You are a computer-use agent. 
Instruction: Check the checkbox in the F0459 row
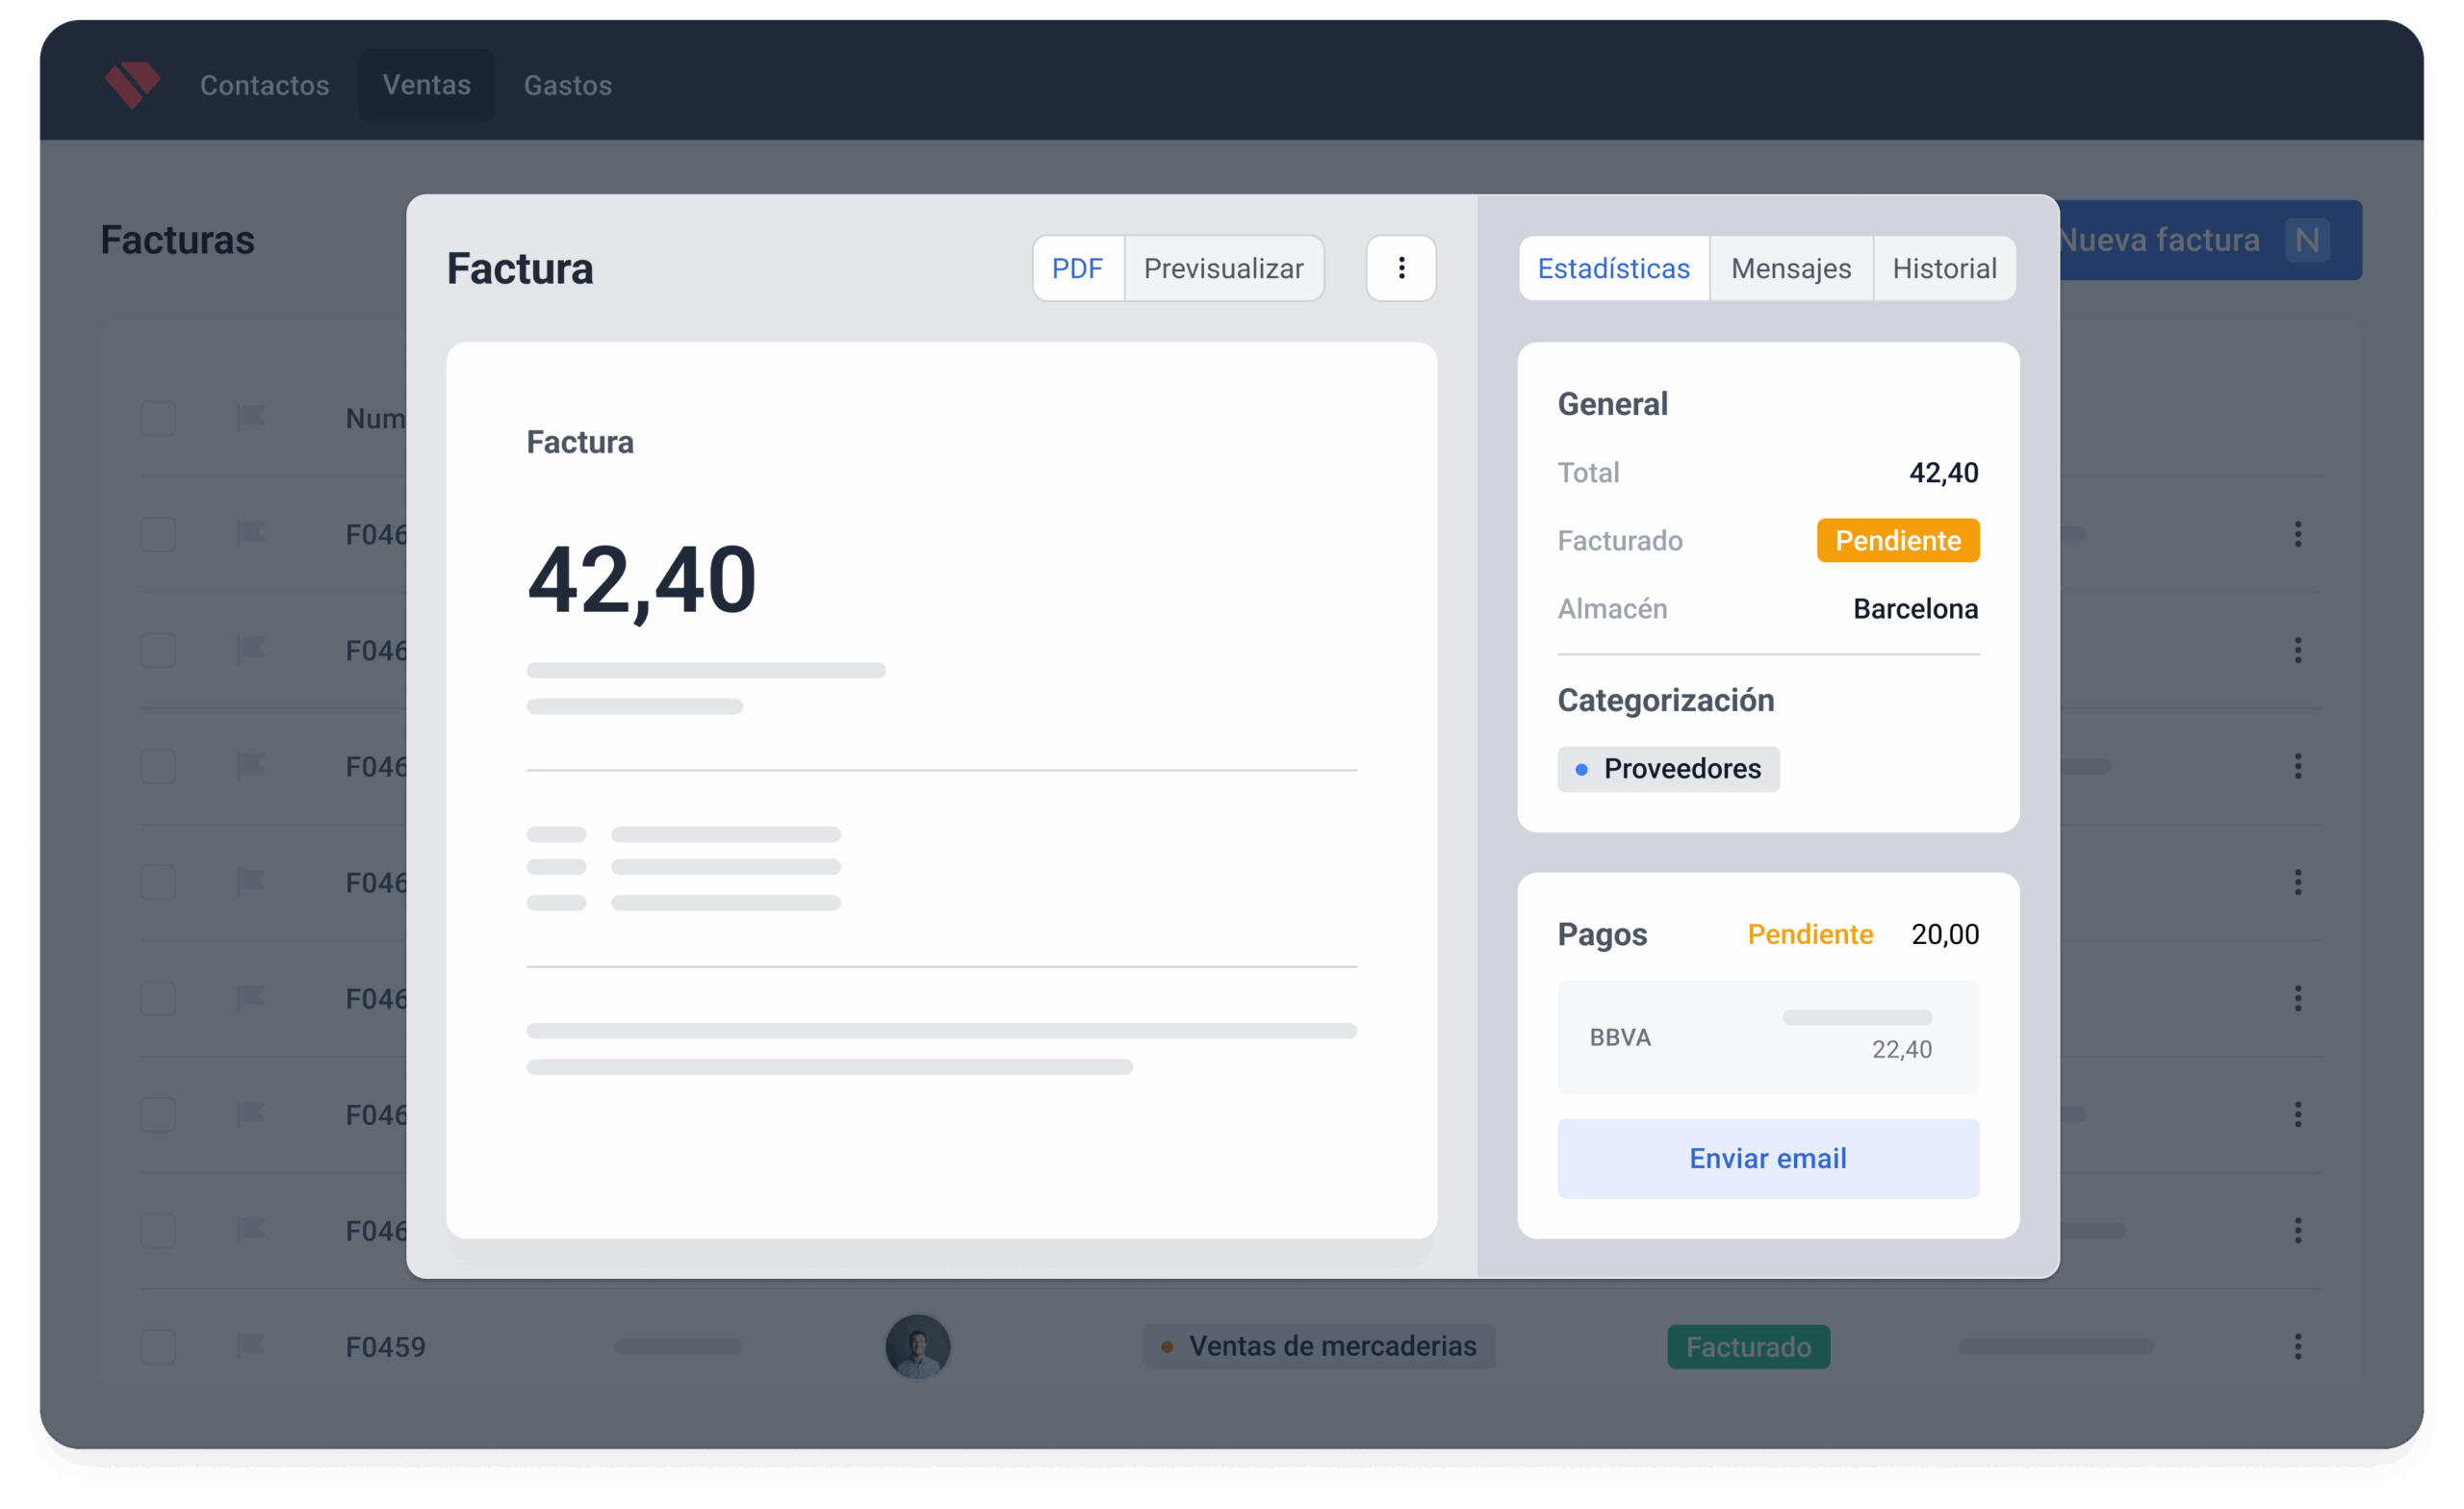tap(158, 1347)
